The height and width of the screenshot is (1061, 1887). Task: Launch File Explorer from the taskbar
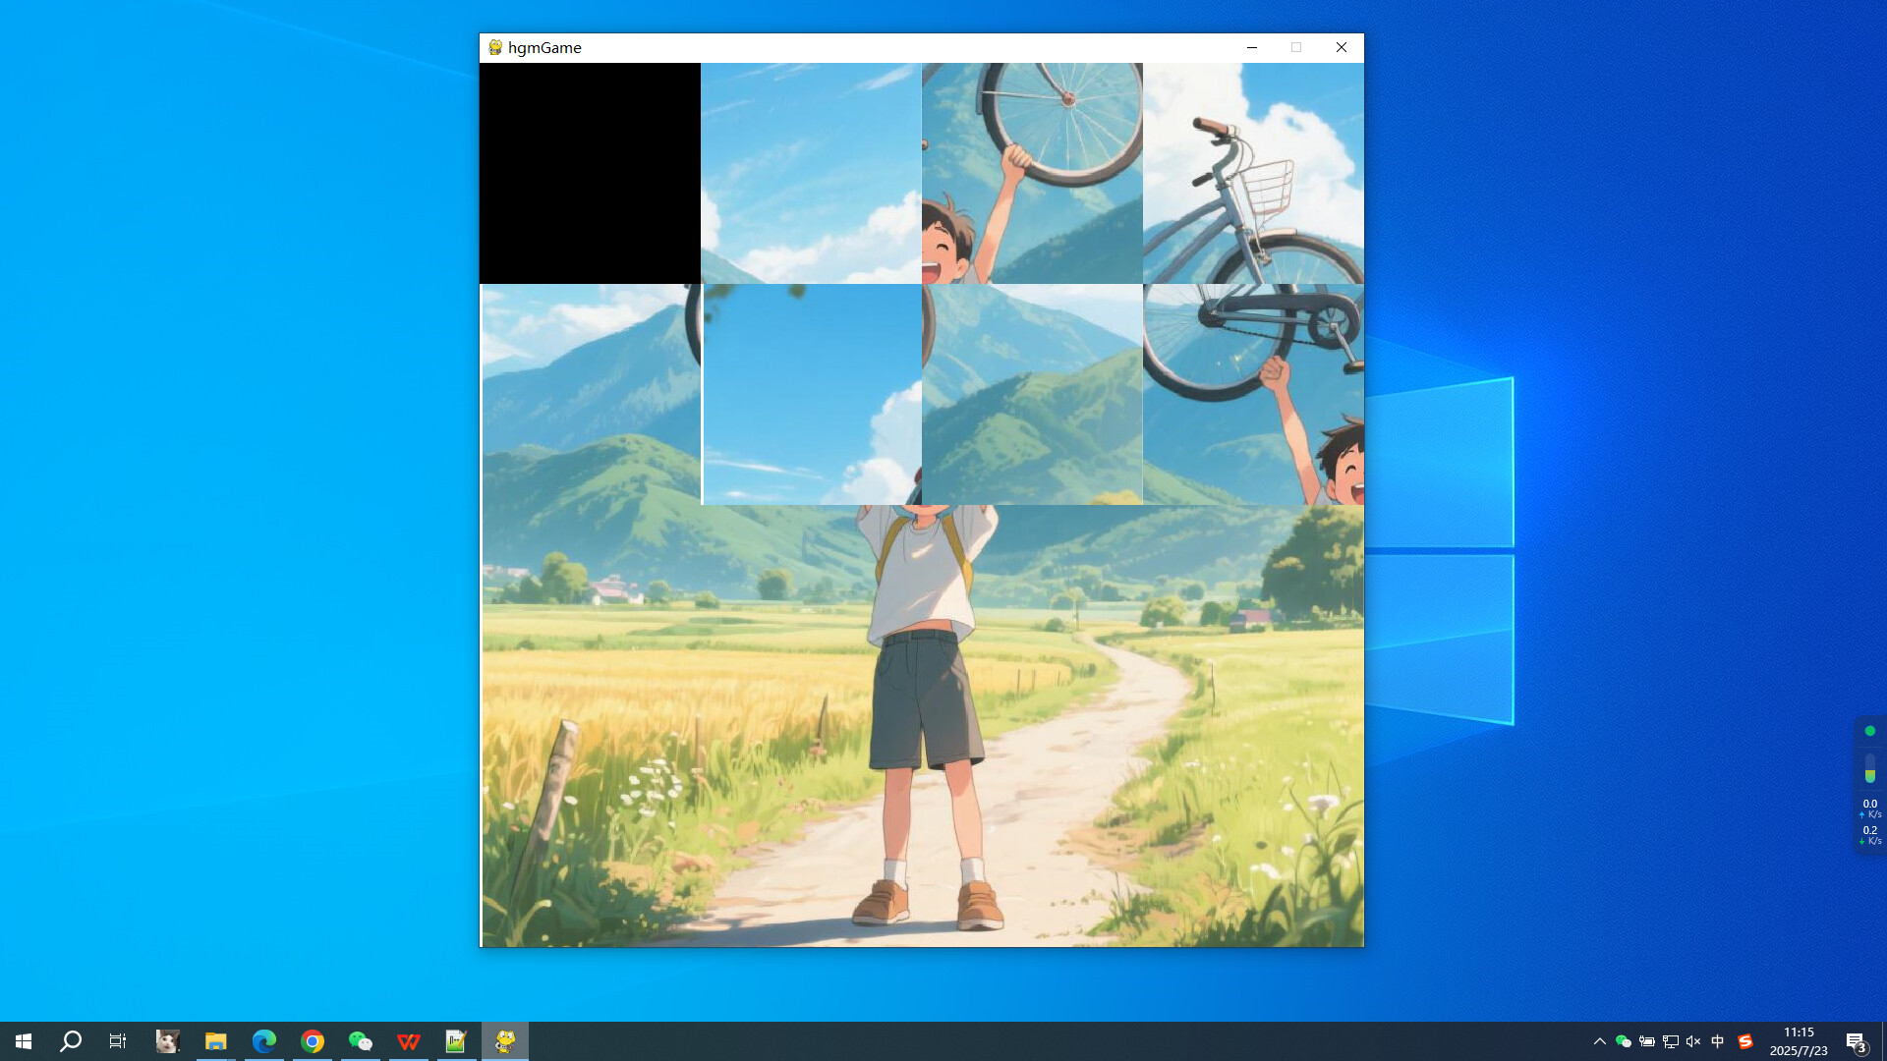coord(215,1040)
